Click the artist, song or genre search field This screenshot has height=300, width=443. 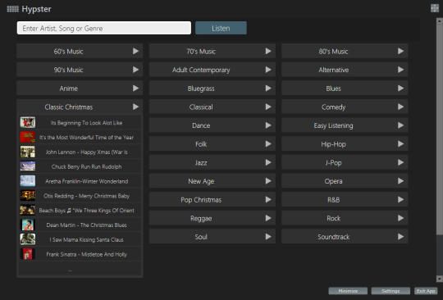coord(104,28)
